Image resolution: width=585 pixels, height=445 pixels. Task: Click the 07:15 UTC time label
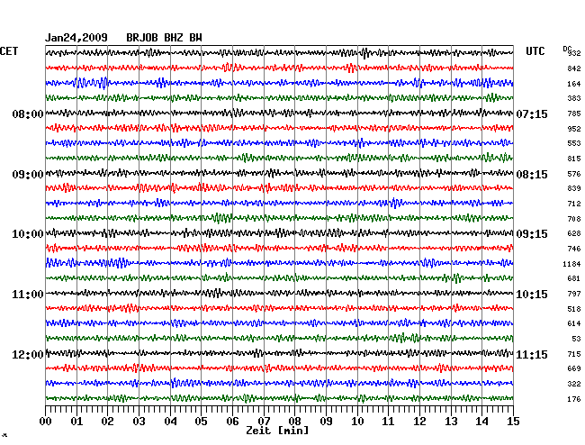[x=532, y=114]
